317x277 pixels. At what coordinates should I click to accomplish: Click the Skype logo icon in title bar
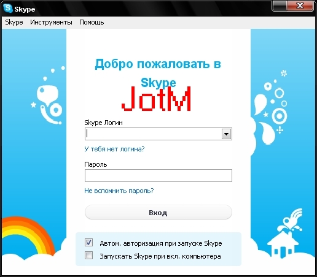pyautogui.click(x=8, y=9)
